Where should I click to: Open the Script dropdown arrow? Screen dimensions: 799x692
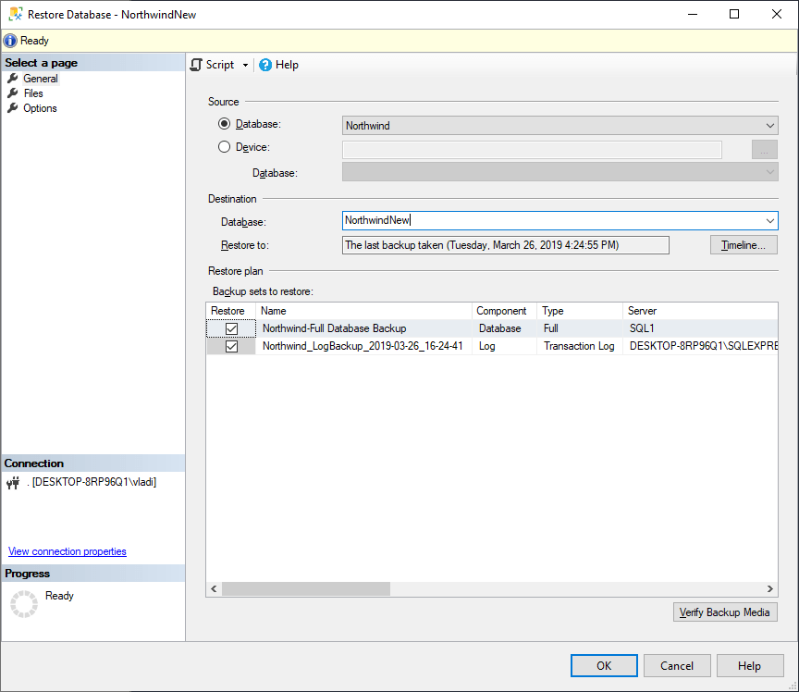[245, 66]
